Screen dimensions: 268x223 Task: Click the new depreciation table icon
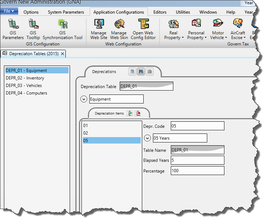point(133,72)
